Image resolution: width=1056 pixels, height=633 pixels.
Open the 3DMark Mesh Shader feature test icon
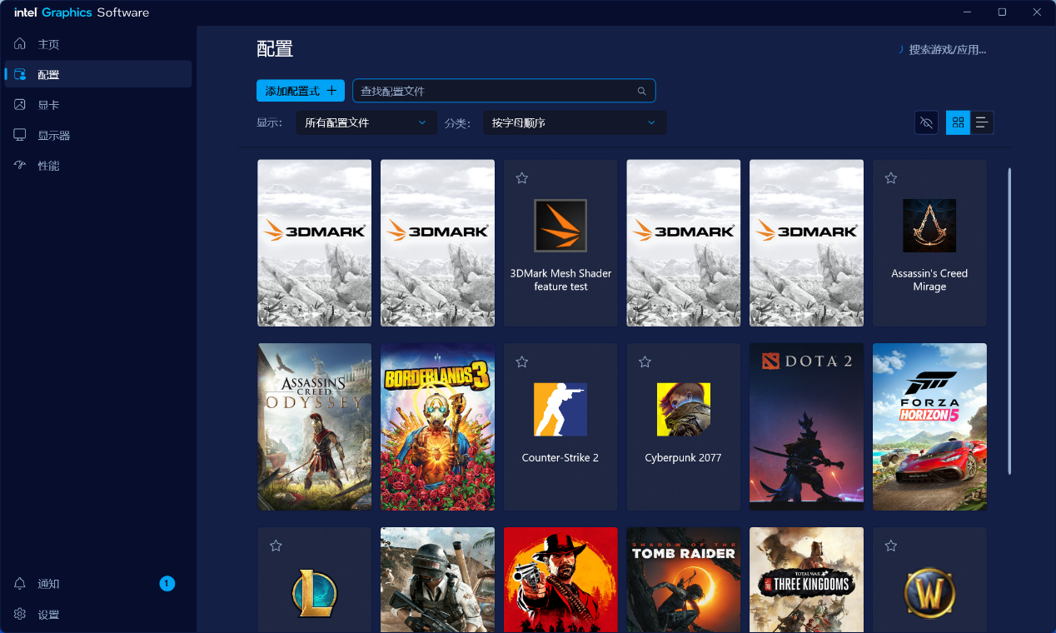click(x=560, y=226)
